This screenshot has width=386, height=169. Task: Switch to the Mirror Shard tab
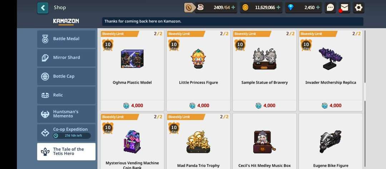point(66,57)
